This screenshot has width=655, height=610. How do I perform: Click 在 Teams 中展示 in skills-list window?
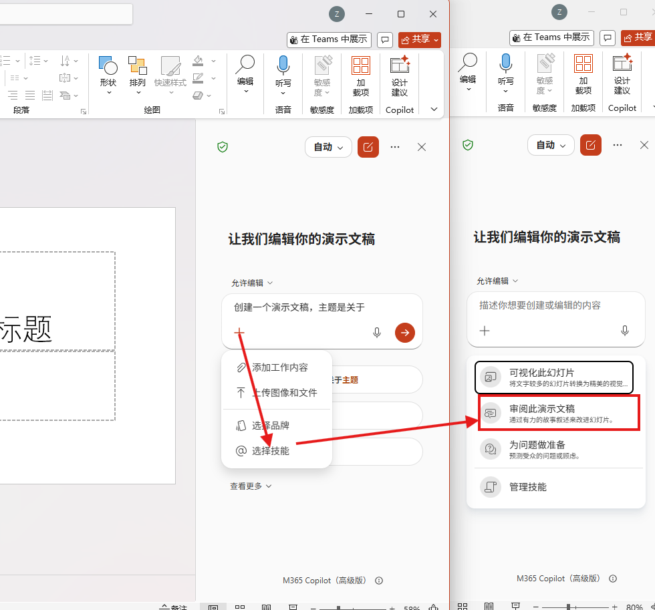point(552,37)
